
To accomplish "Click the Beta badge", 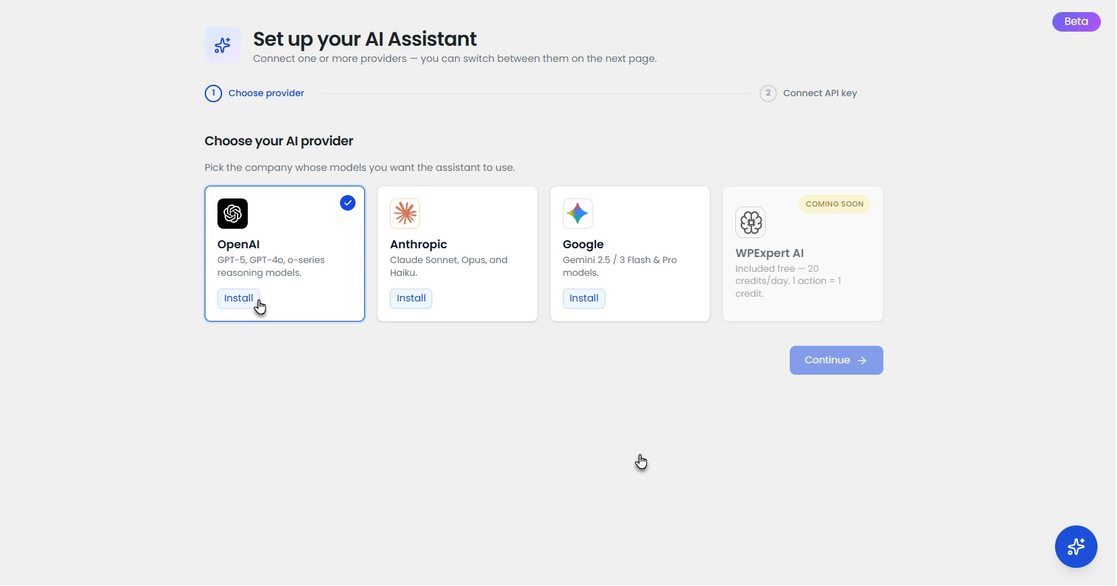I will [1076, 22].
